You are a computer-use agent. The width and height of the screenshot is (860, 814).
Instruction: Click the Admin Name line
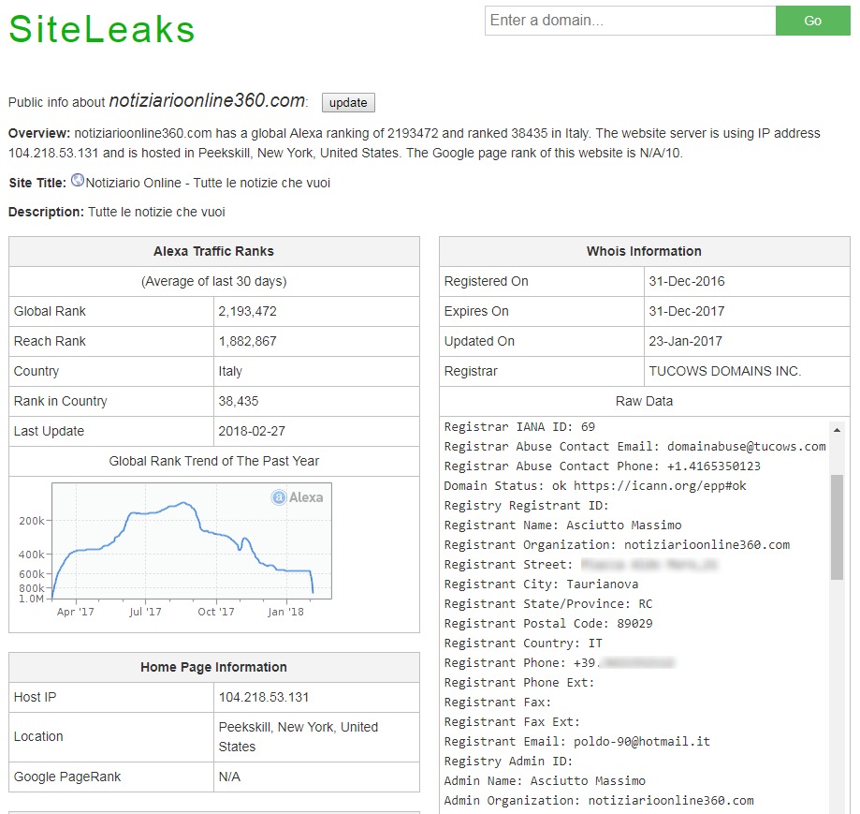[545, 781]
